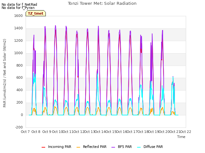Select the Reflected PAR legend entry
Viewport: 205px width, 153px height.
click(x=92, y=147)
